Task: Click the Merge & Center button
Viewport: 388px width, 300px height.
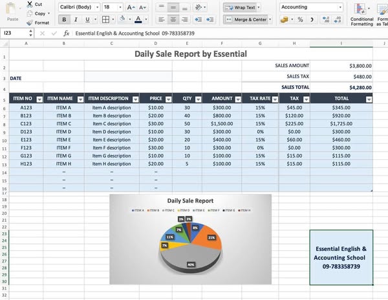Action: click(x=247, y=20)
